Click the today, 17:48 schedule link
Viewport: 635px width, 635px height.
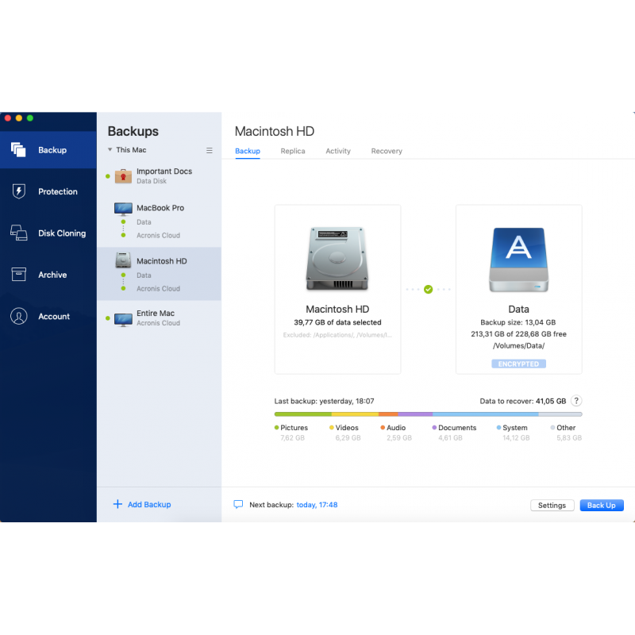tap(317, 505)
